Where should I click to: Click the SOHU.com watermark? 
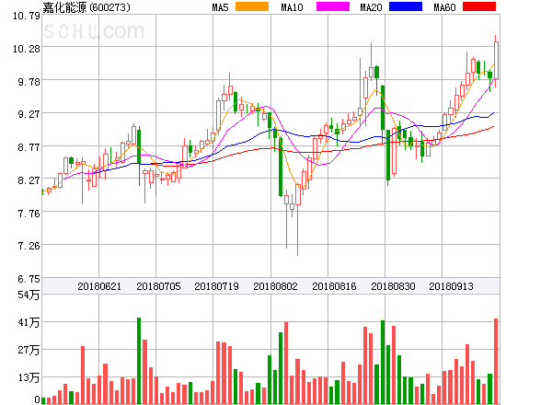point(94,32)
